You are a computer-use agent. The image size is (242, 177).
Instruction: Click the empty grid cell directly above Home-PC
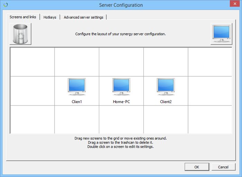(x=121, y=62)
